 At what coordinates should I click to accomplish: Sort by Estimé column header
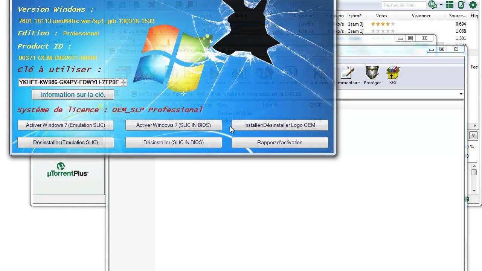click(355, 16)
